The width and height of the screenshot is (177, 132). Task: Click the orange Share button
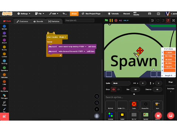pos(74,14)
